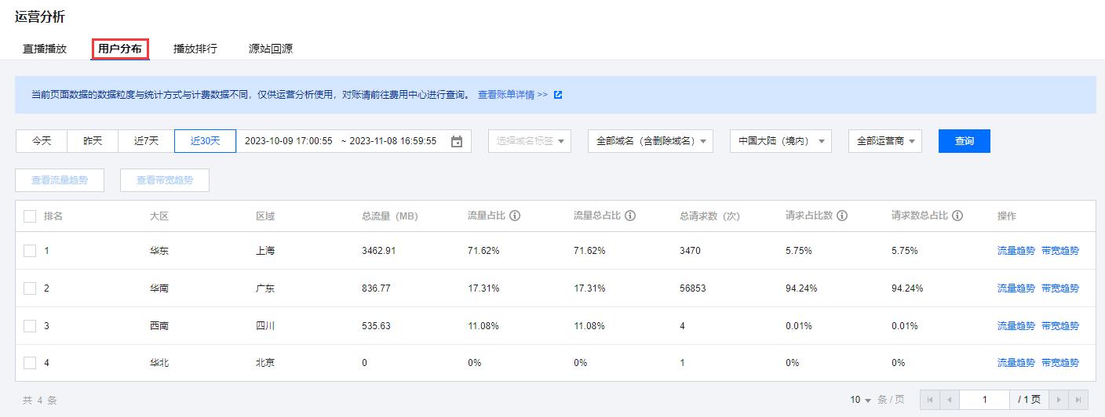Tick the checkbox for the 广东 row
This screenshot has height=417, width=1105.
[x=30, y=288]
